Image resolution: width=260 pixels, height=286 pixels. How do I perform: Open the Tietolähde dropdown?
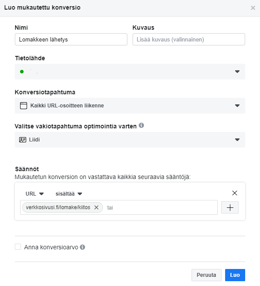130,72
